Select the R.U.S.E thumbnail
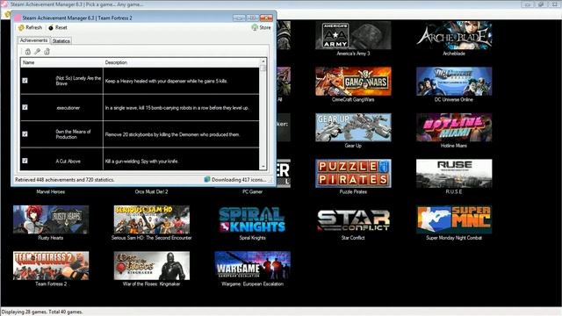The image size is (562, 316). point(454,174)
